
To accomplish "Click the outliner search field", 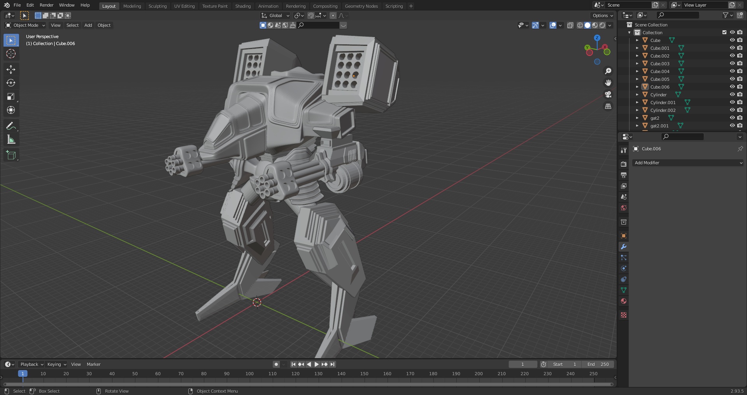I will pos(677,15).
